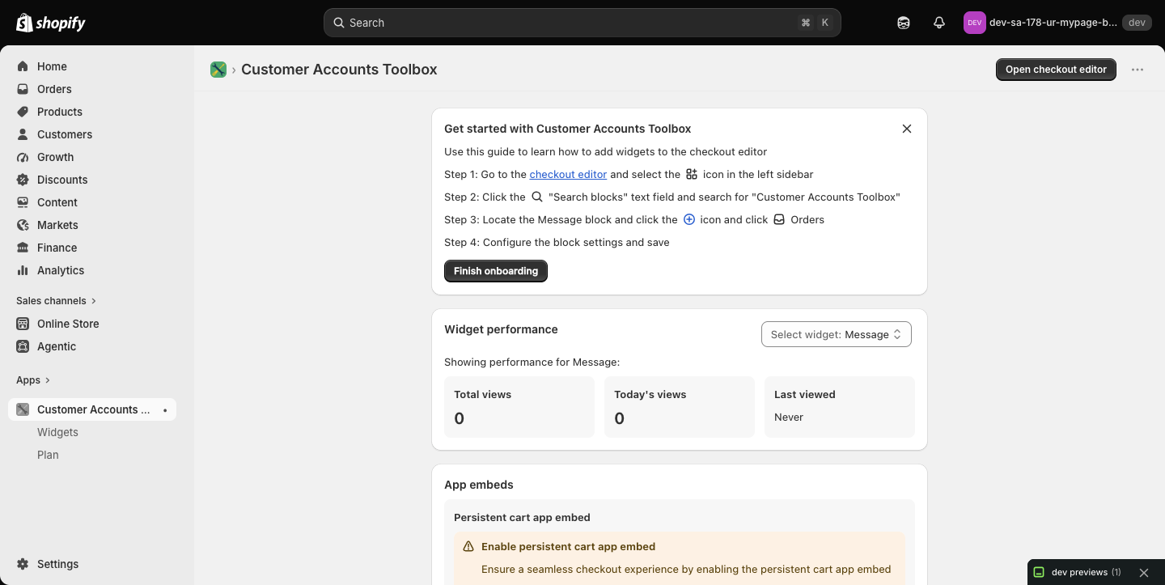The height and width of the screenshot is (585, 1165).
Task: Click the DEV store avatar
Action: pyautogui.click(x=974, y=23)
